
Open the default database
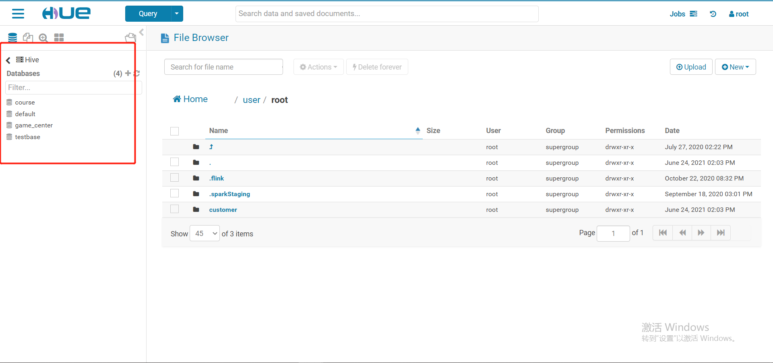click(25, 114)
